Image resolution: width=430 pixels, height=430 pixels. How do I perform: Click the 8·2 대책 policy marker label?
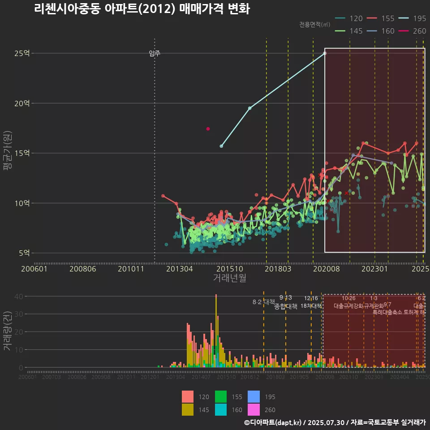coord(264,302)
